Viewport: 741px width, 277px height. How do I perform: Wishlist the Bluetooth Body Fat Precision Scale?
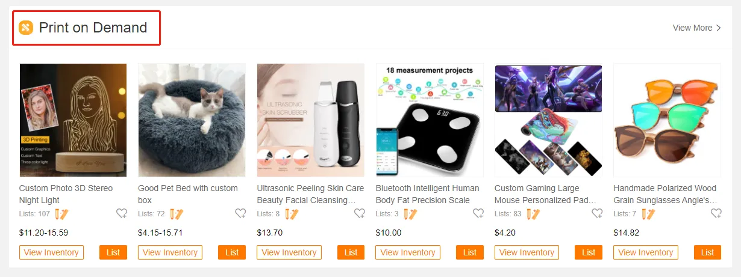(478, 213)
